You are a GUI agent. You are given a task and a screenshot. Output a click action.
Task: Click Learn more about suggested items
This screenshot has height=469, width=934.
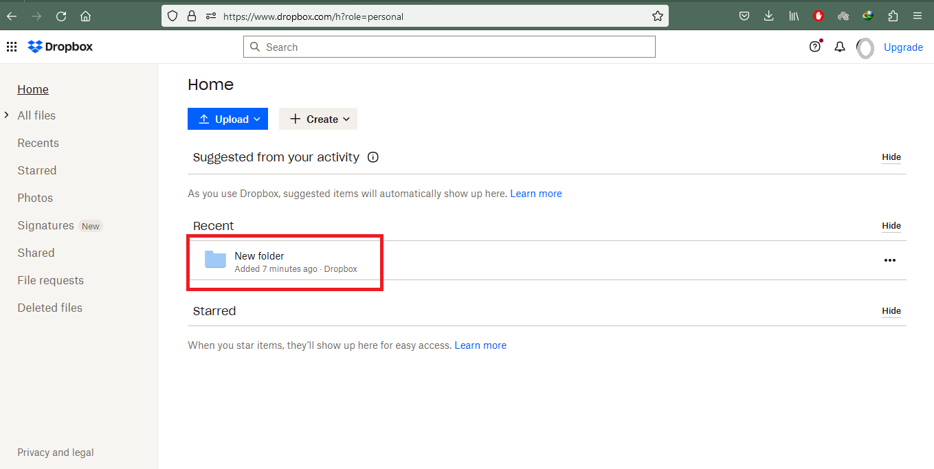click(536, 194)
